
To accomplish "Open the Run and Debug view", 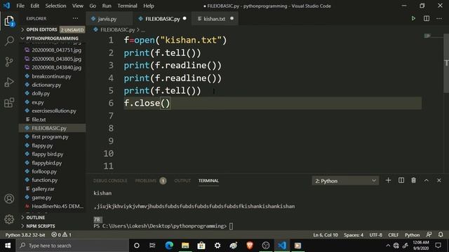I will 9,83.
